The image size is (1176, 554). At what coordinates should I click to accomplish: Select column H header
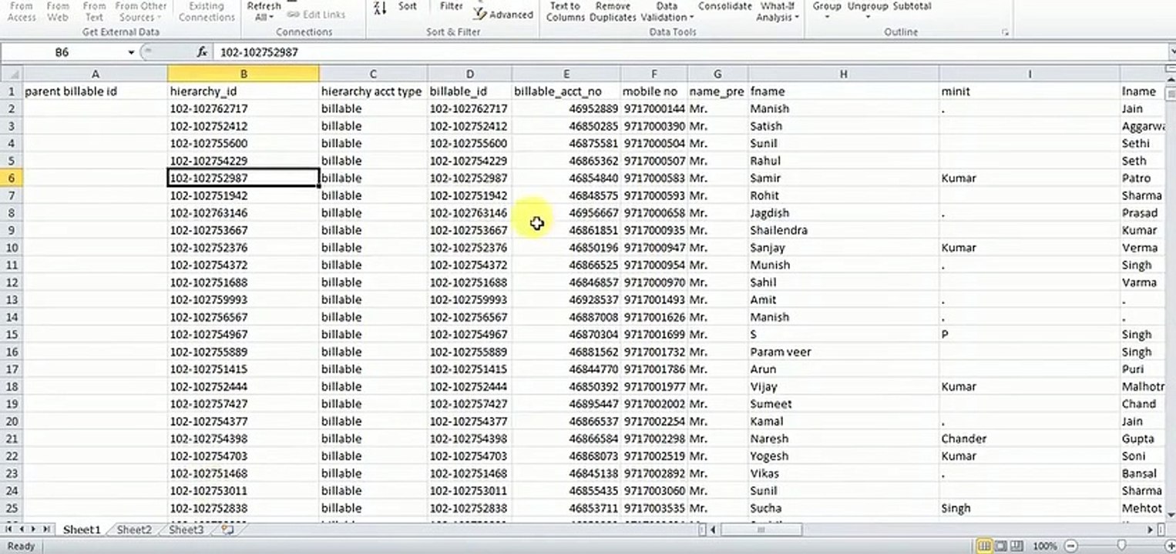843,74
